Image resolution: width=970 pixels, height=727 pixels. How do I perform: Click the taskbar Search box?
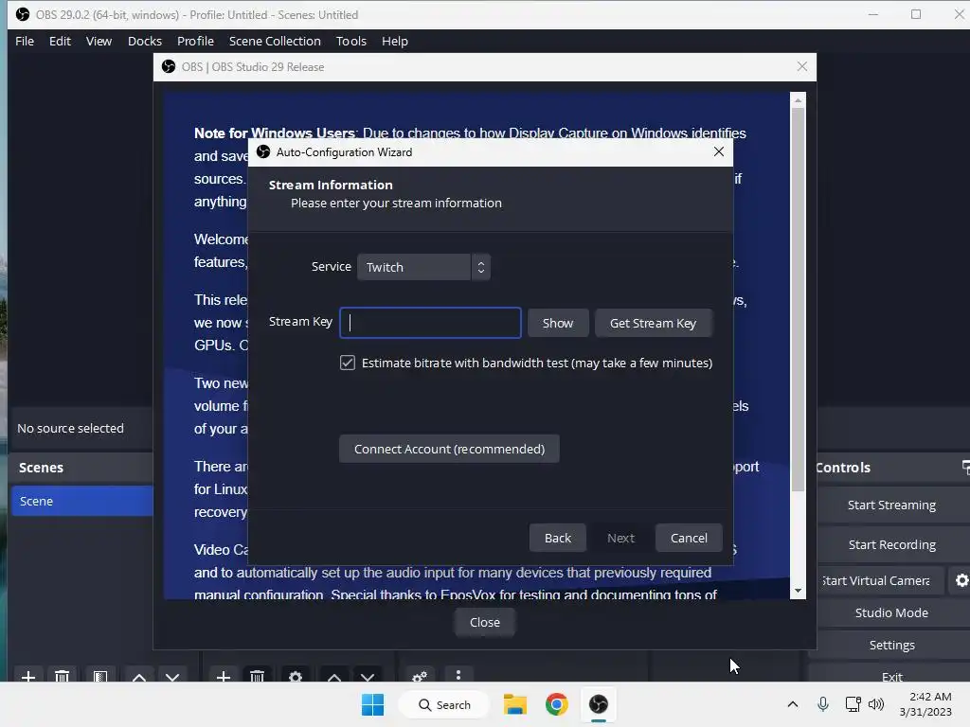click(x=444, y=704)
